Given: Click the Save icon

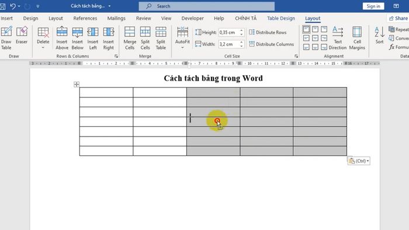Looking at the screenshot, I should point(2,6).
